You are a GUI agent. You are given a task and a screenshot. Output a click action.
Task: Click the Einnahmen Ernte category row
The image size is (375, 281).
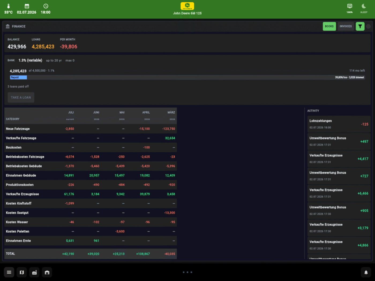[x=91, y=241]
